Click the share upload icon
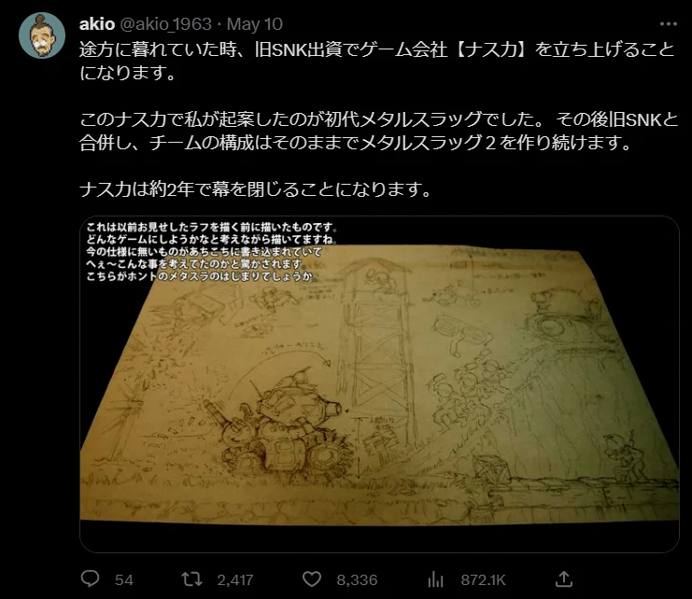 (563, 578)
